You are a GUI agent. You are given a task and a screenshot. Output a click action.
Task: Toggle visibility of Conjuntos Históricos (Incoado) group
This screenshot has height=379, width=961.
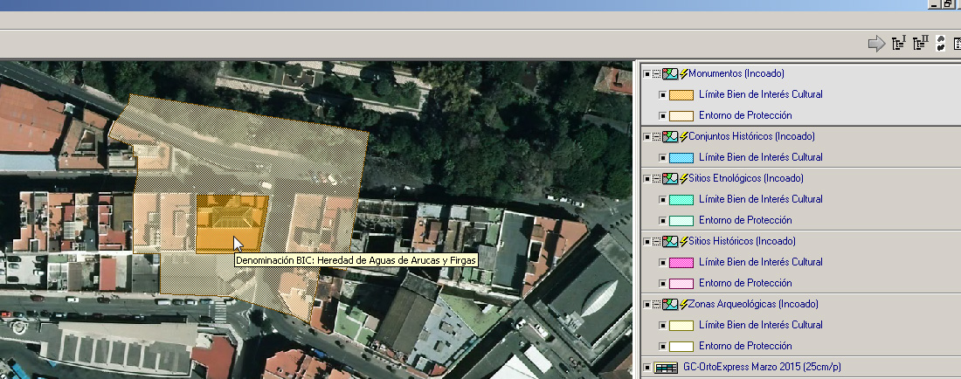pos(646,137)
